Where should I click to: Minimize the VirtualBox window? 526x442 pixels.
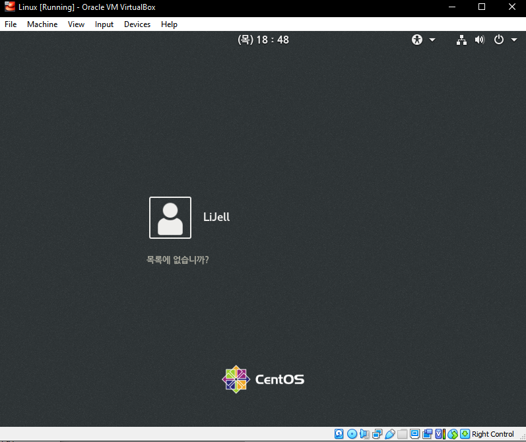tap(452, 7)
